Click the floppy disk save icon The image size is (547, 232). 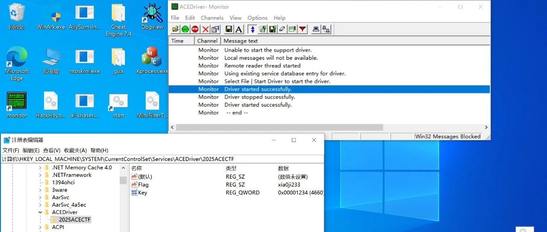pos(229,29)
